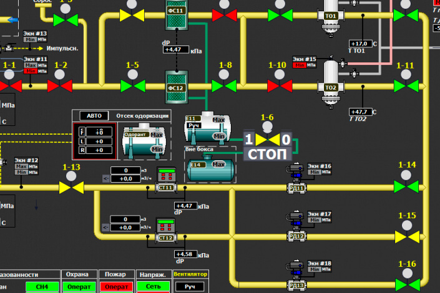Select the СТ12 flow meter

(x=166, y=231)
